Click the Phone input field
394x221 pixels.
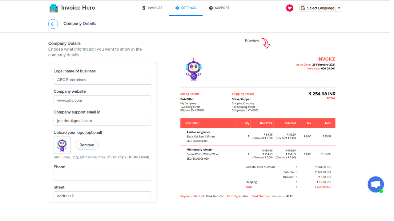point(102,175)
